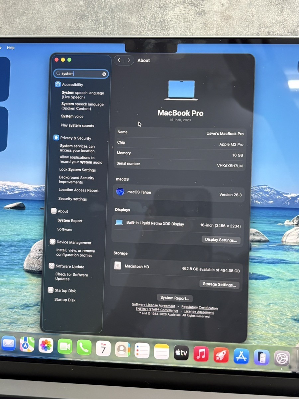Open Reminders from the Dock
This screenshot has width=299, height=399.
142,351
